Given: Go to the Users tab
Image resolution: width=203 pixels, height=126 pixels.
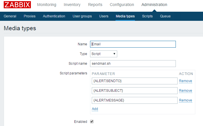Looking at the screenshot, I should pos(104,16).
